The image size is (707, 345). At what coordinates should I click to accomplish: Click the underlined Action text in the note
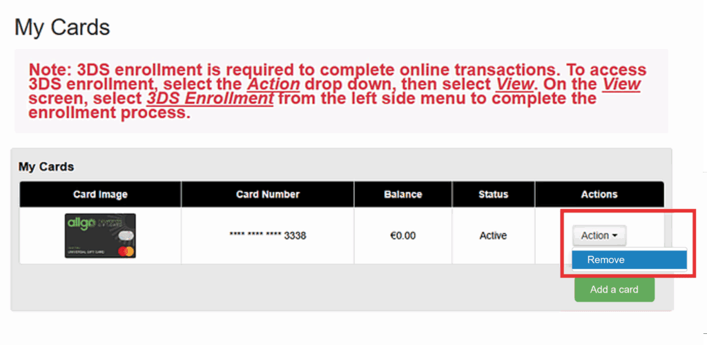click(x=273, y=84)
